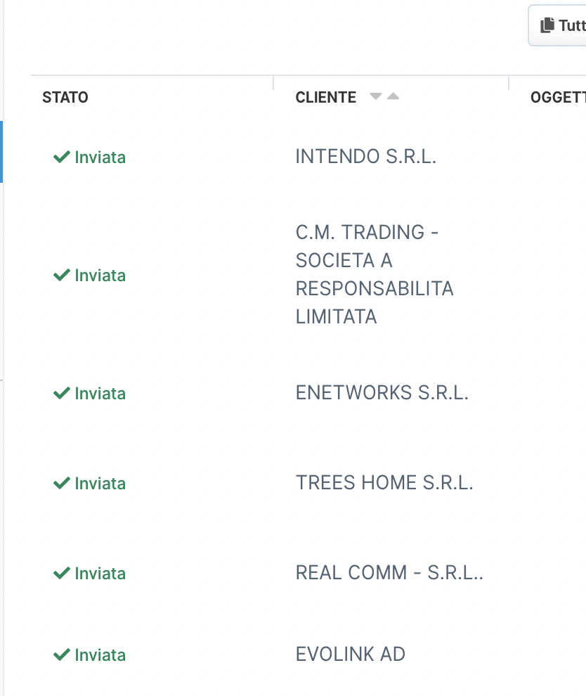Viewport: 586px width, 696px height.
Task: Click Inviata status text in REAL COMM row
Action: [x=100, y=573]
